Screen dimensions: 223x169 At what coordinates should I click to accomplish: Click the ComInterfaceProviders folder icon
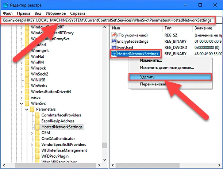[37, 115]
